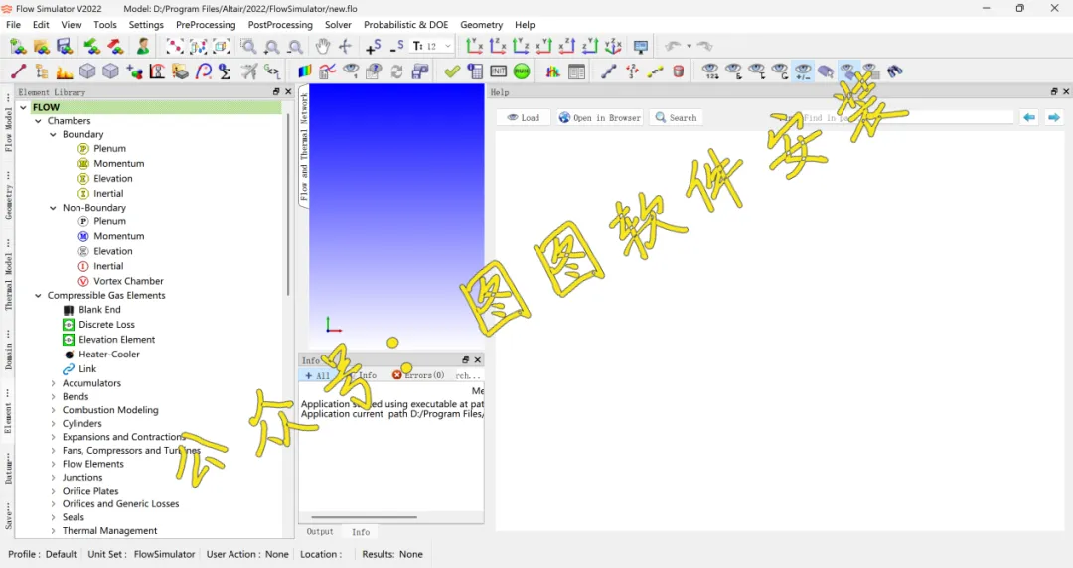The height and width of the screenshot is (568, 1073).
Task: Collapse the Compressible Gas Elements node
Action: pyautogui.click(x=39, y=296)
